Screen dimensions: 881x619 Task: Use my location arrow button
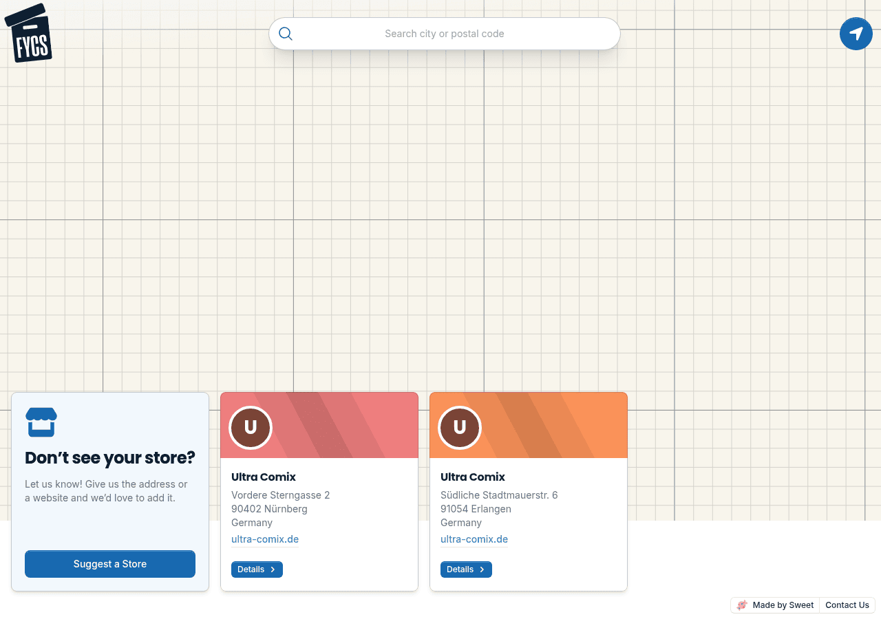point(856,34)
